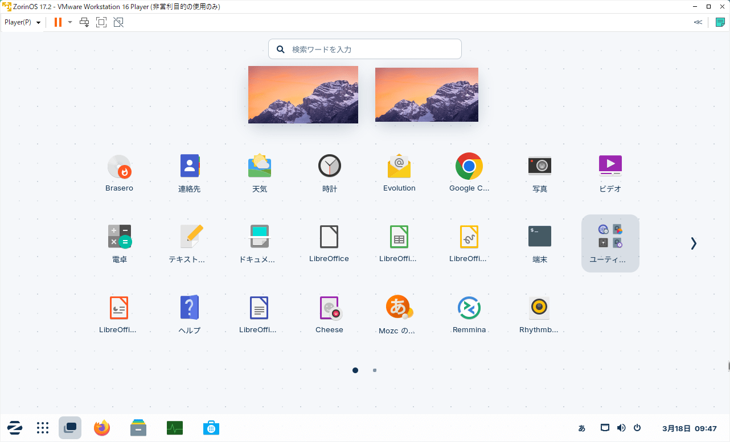The height and width of the screenshot is (442, 730).
Task: Focus the 検索ワードを入力 search field
Action: (x=365, y=49)
